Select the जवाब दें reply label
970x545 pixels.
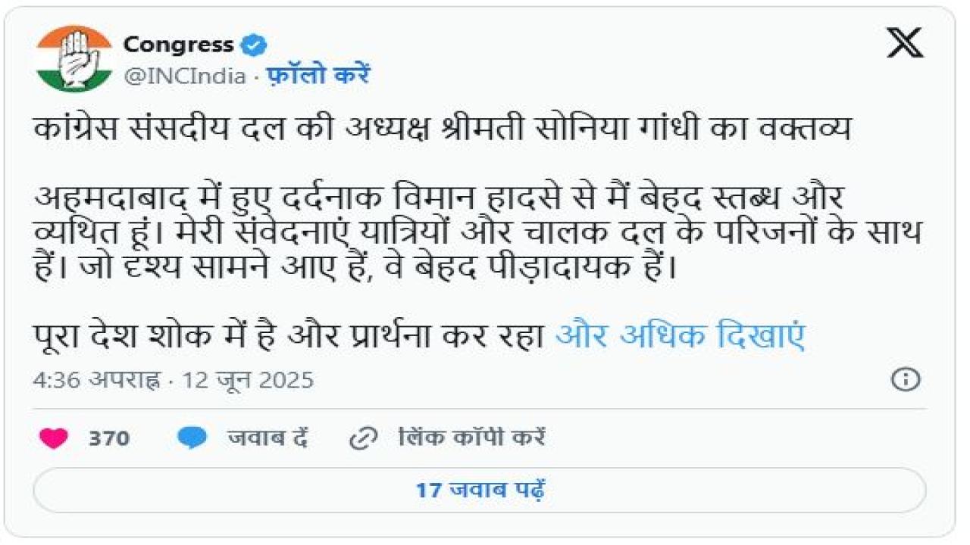click(x=267, y=438)
